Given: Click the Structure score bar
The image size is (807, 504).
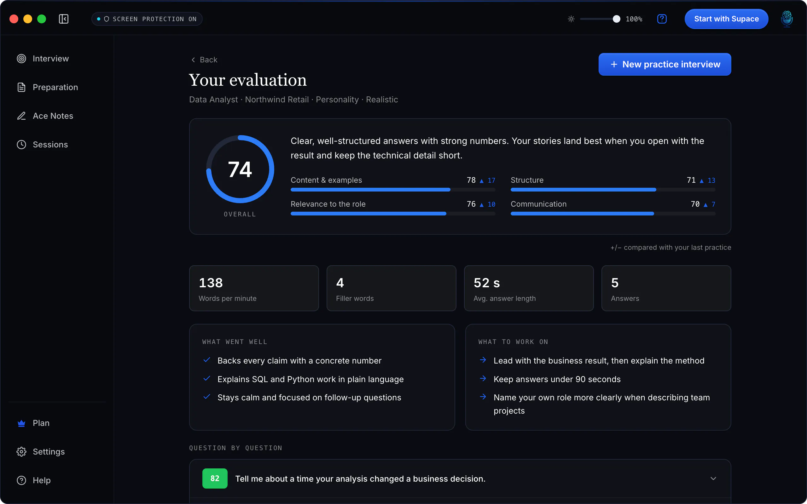Looking at the screenshot, I should [613, 190].
